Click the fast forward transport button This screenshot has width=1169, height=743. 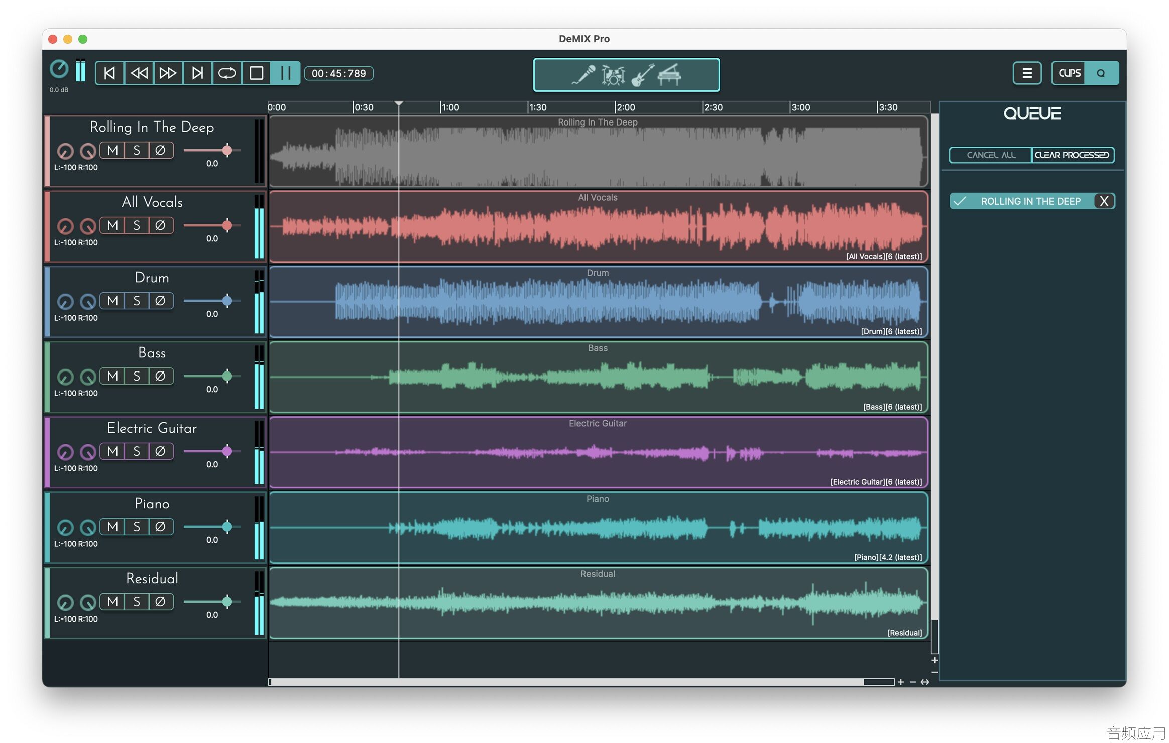click(168, 73)
